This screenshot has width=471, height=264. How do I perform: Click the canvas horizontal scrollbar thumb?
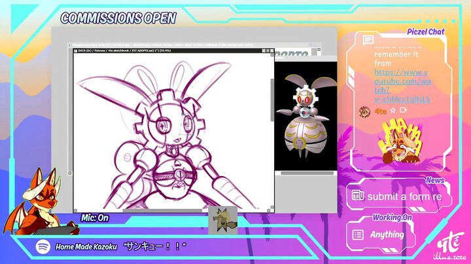point(162,211)
